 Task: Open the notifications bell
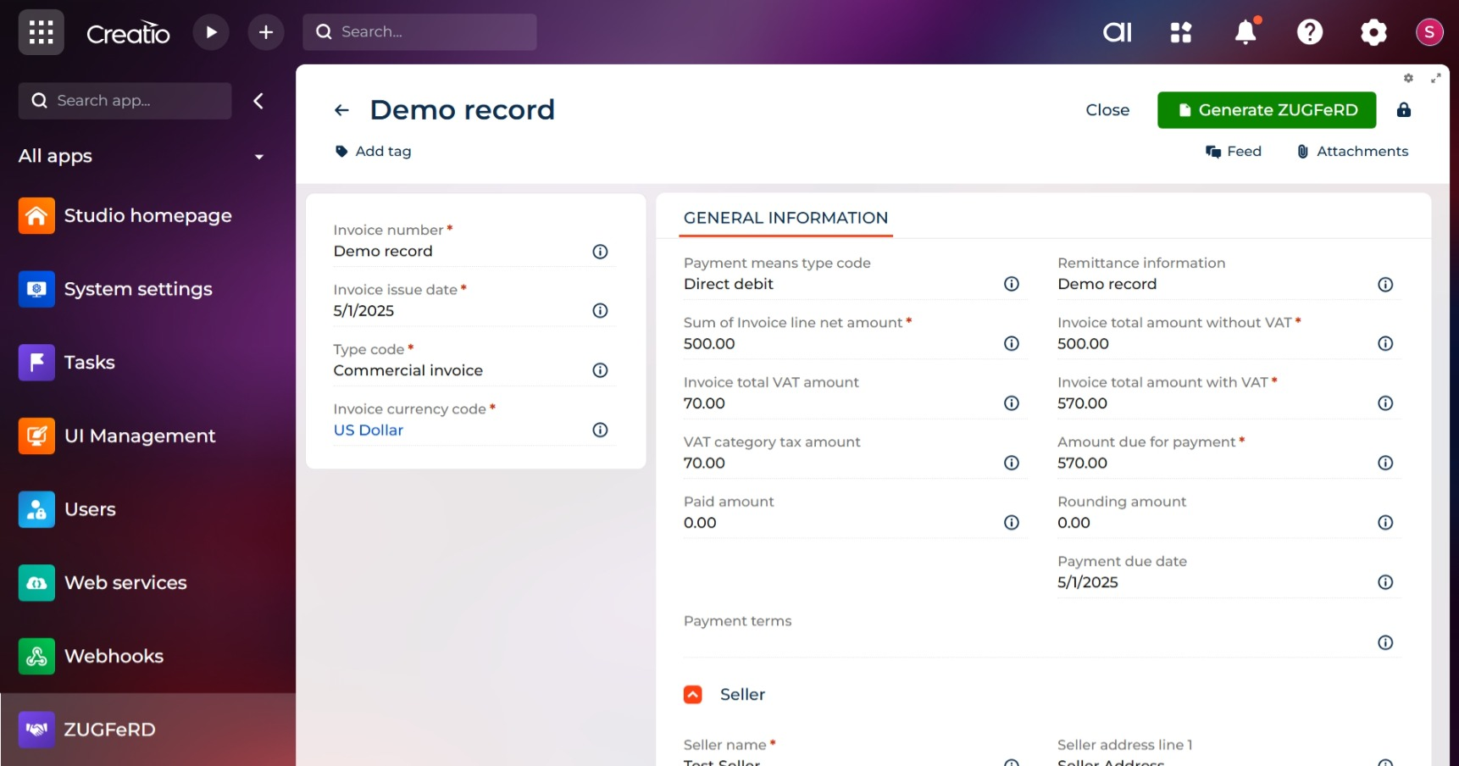tap(1245, 32)
